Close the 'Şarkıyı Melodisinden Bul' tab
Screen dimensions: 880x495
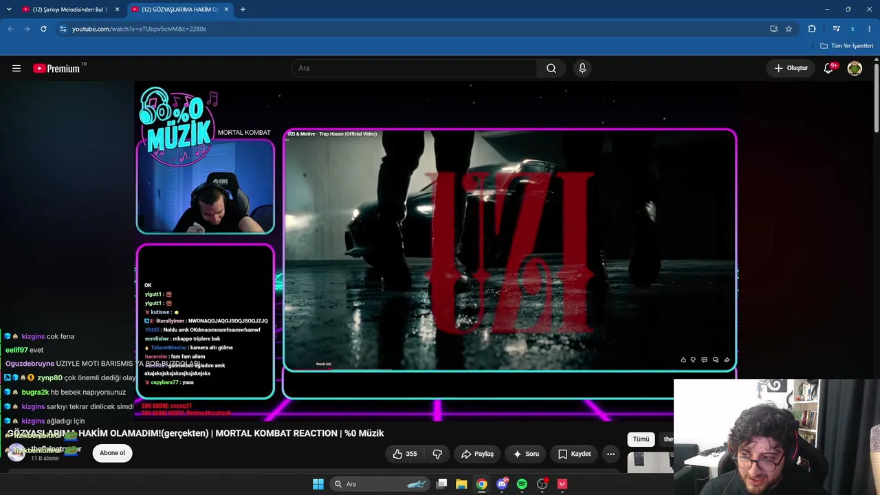pyautogui.click(x=118, y=10)
